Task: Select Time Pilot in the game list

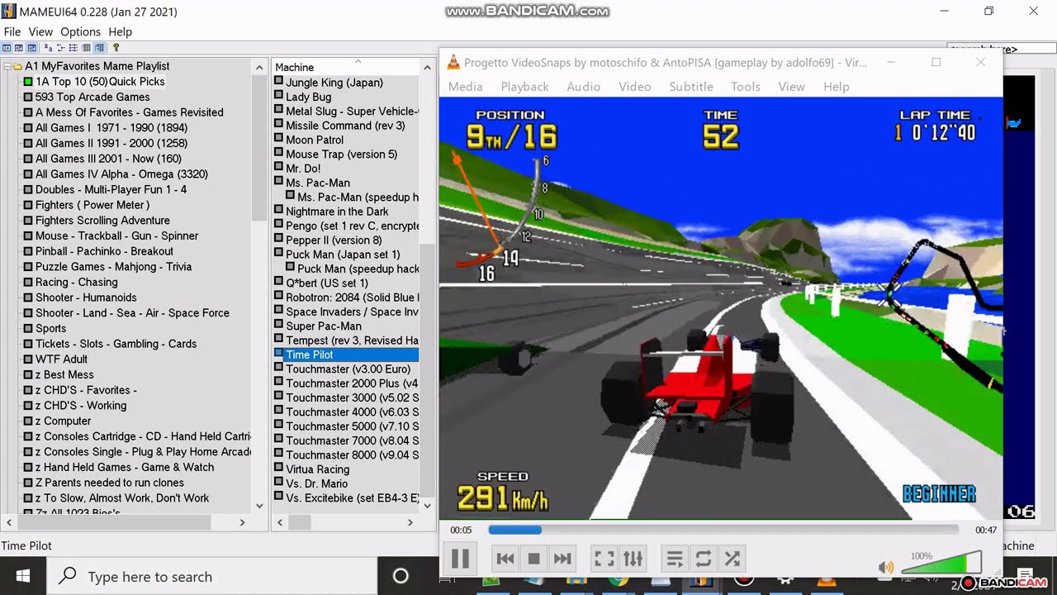Action: click(x=310, y=355)
